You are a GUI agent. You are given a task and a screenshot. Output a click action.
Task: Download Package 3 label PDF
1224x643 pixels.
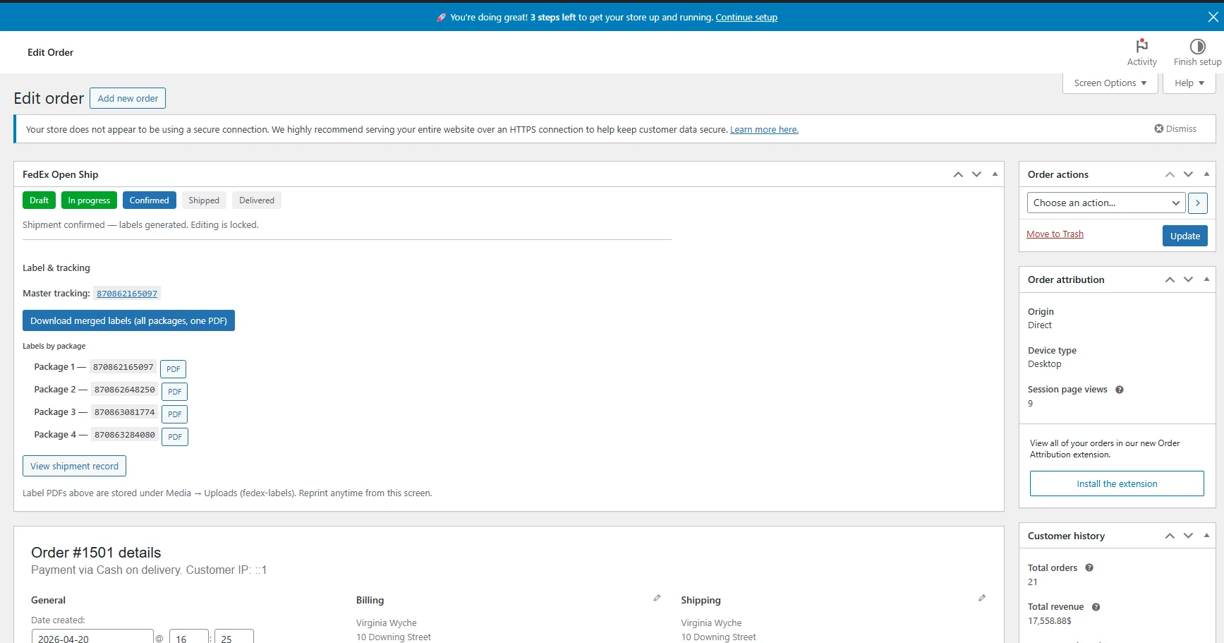pyautogui.click(x=175, y=414)
